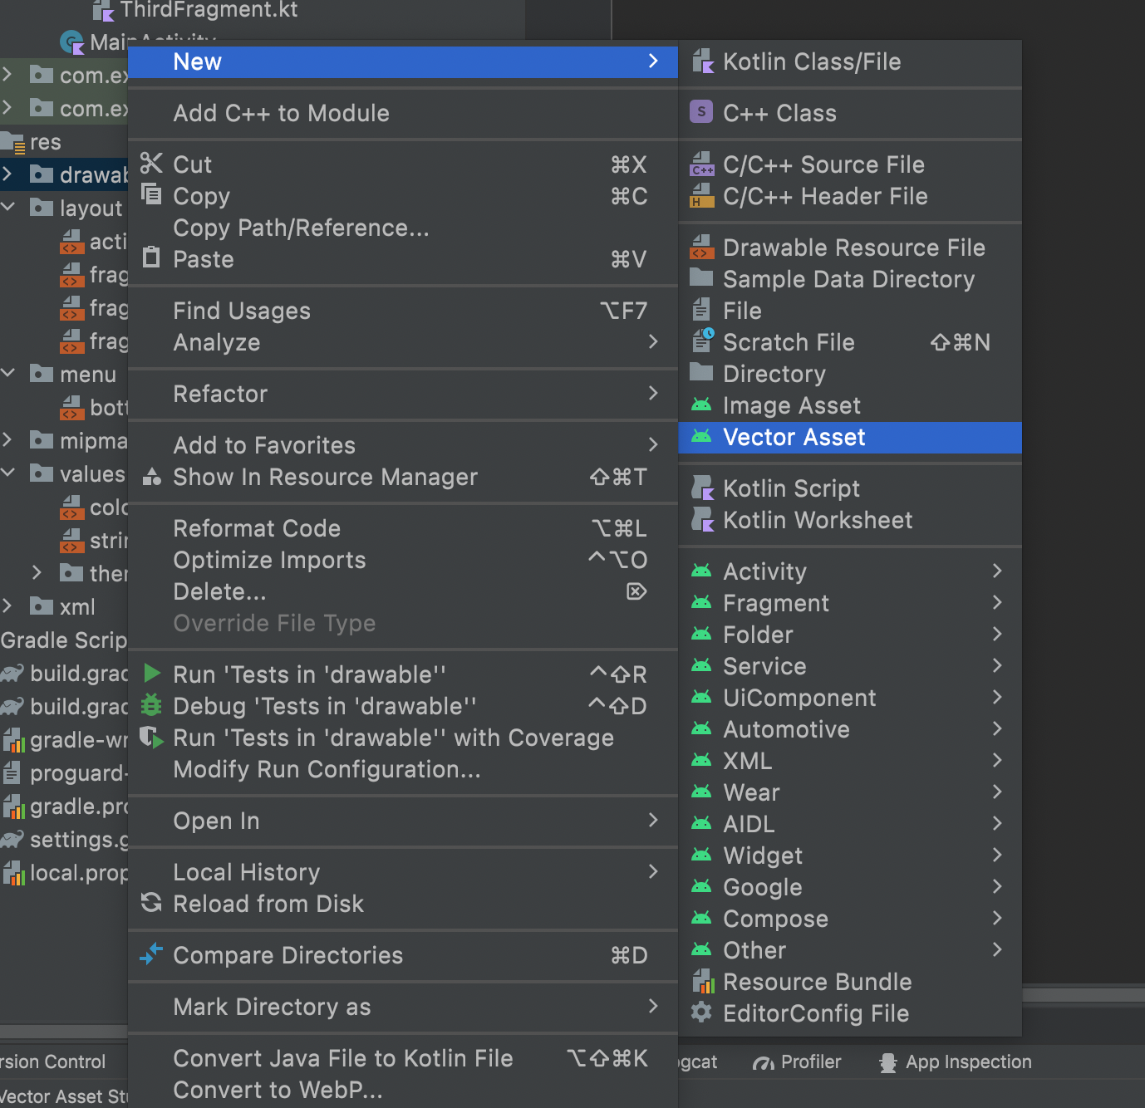Image resolution: width=1145 pixels, height=1108 pixels.
Task: Select Optimize Imports menu entry
Action: click(403, 560)
